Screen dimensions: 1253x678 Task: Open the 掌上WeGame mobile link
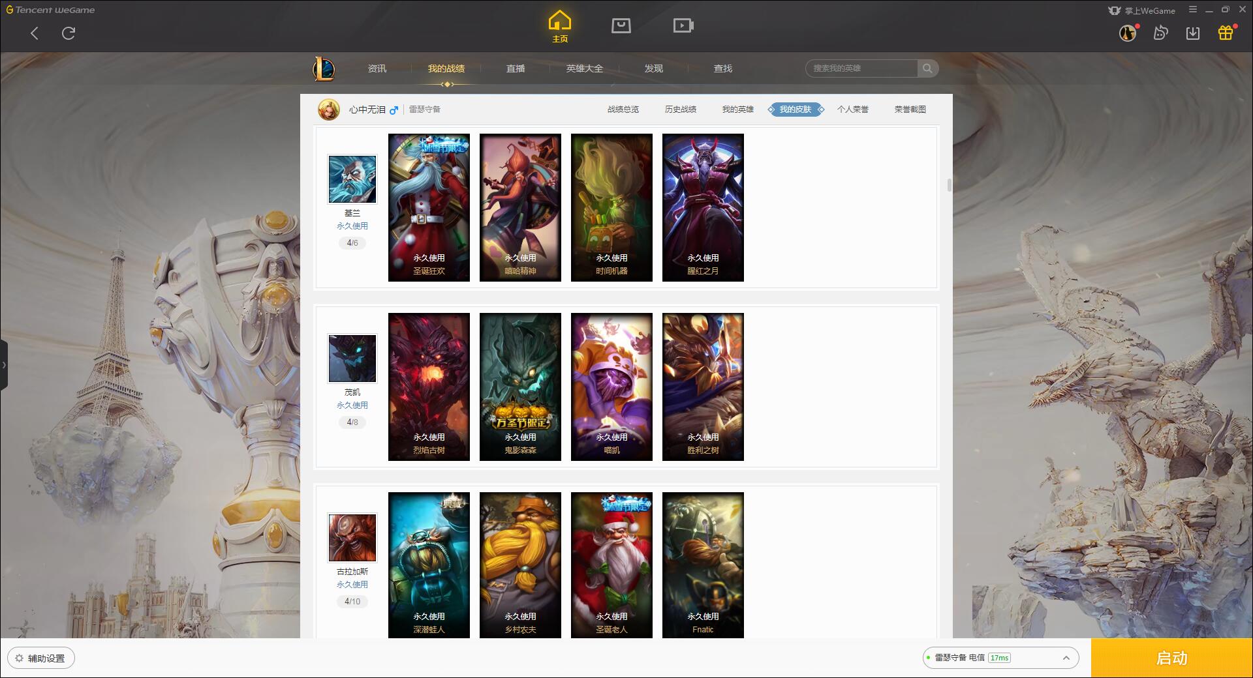pos(1142,10)
